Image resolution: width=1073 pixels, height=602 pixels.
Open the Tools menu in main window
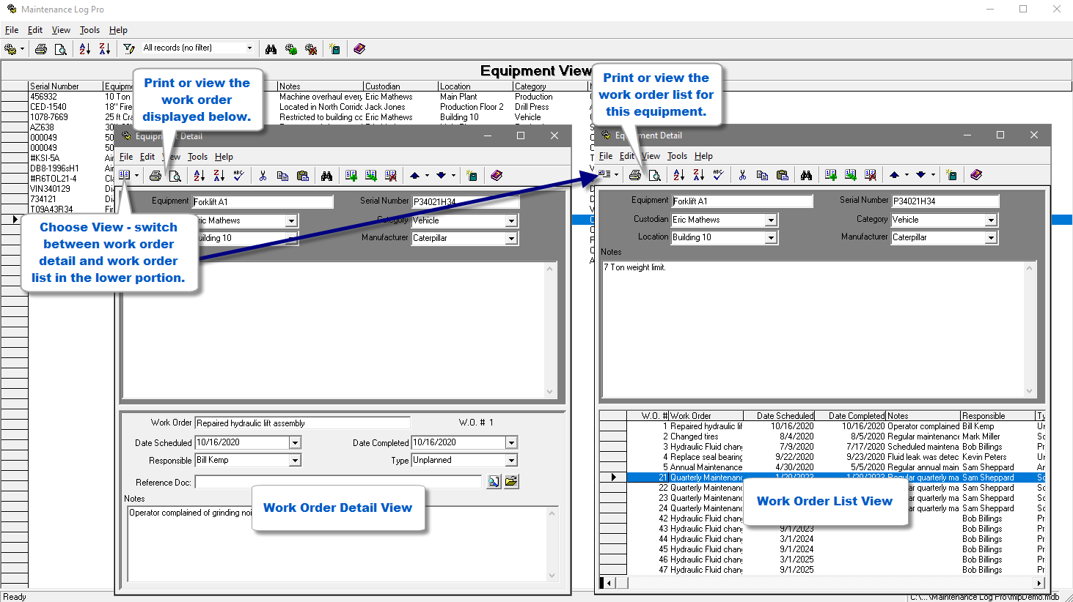pos(89,30)
